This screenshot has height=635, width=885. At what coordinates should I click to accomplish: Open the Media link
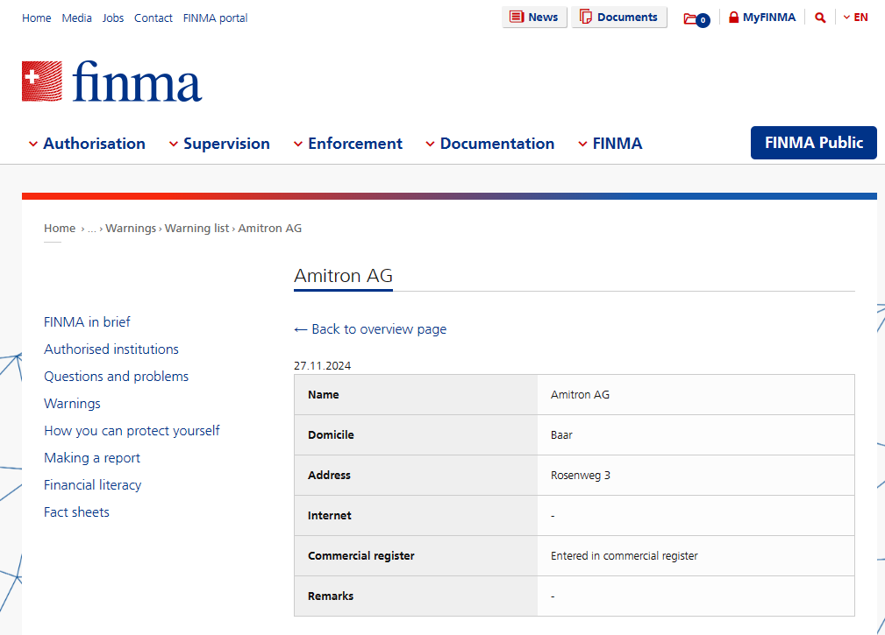(x=77, y=18)
